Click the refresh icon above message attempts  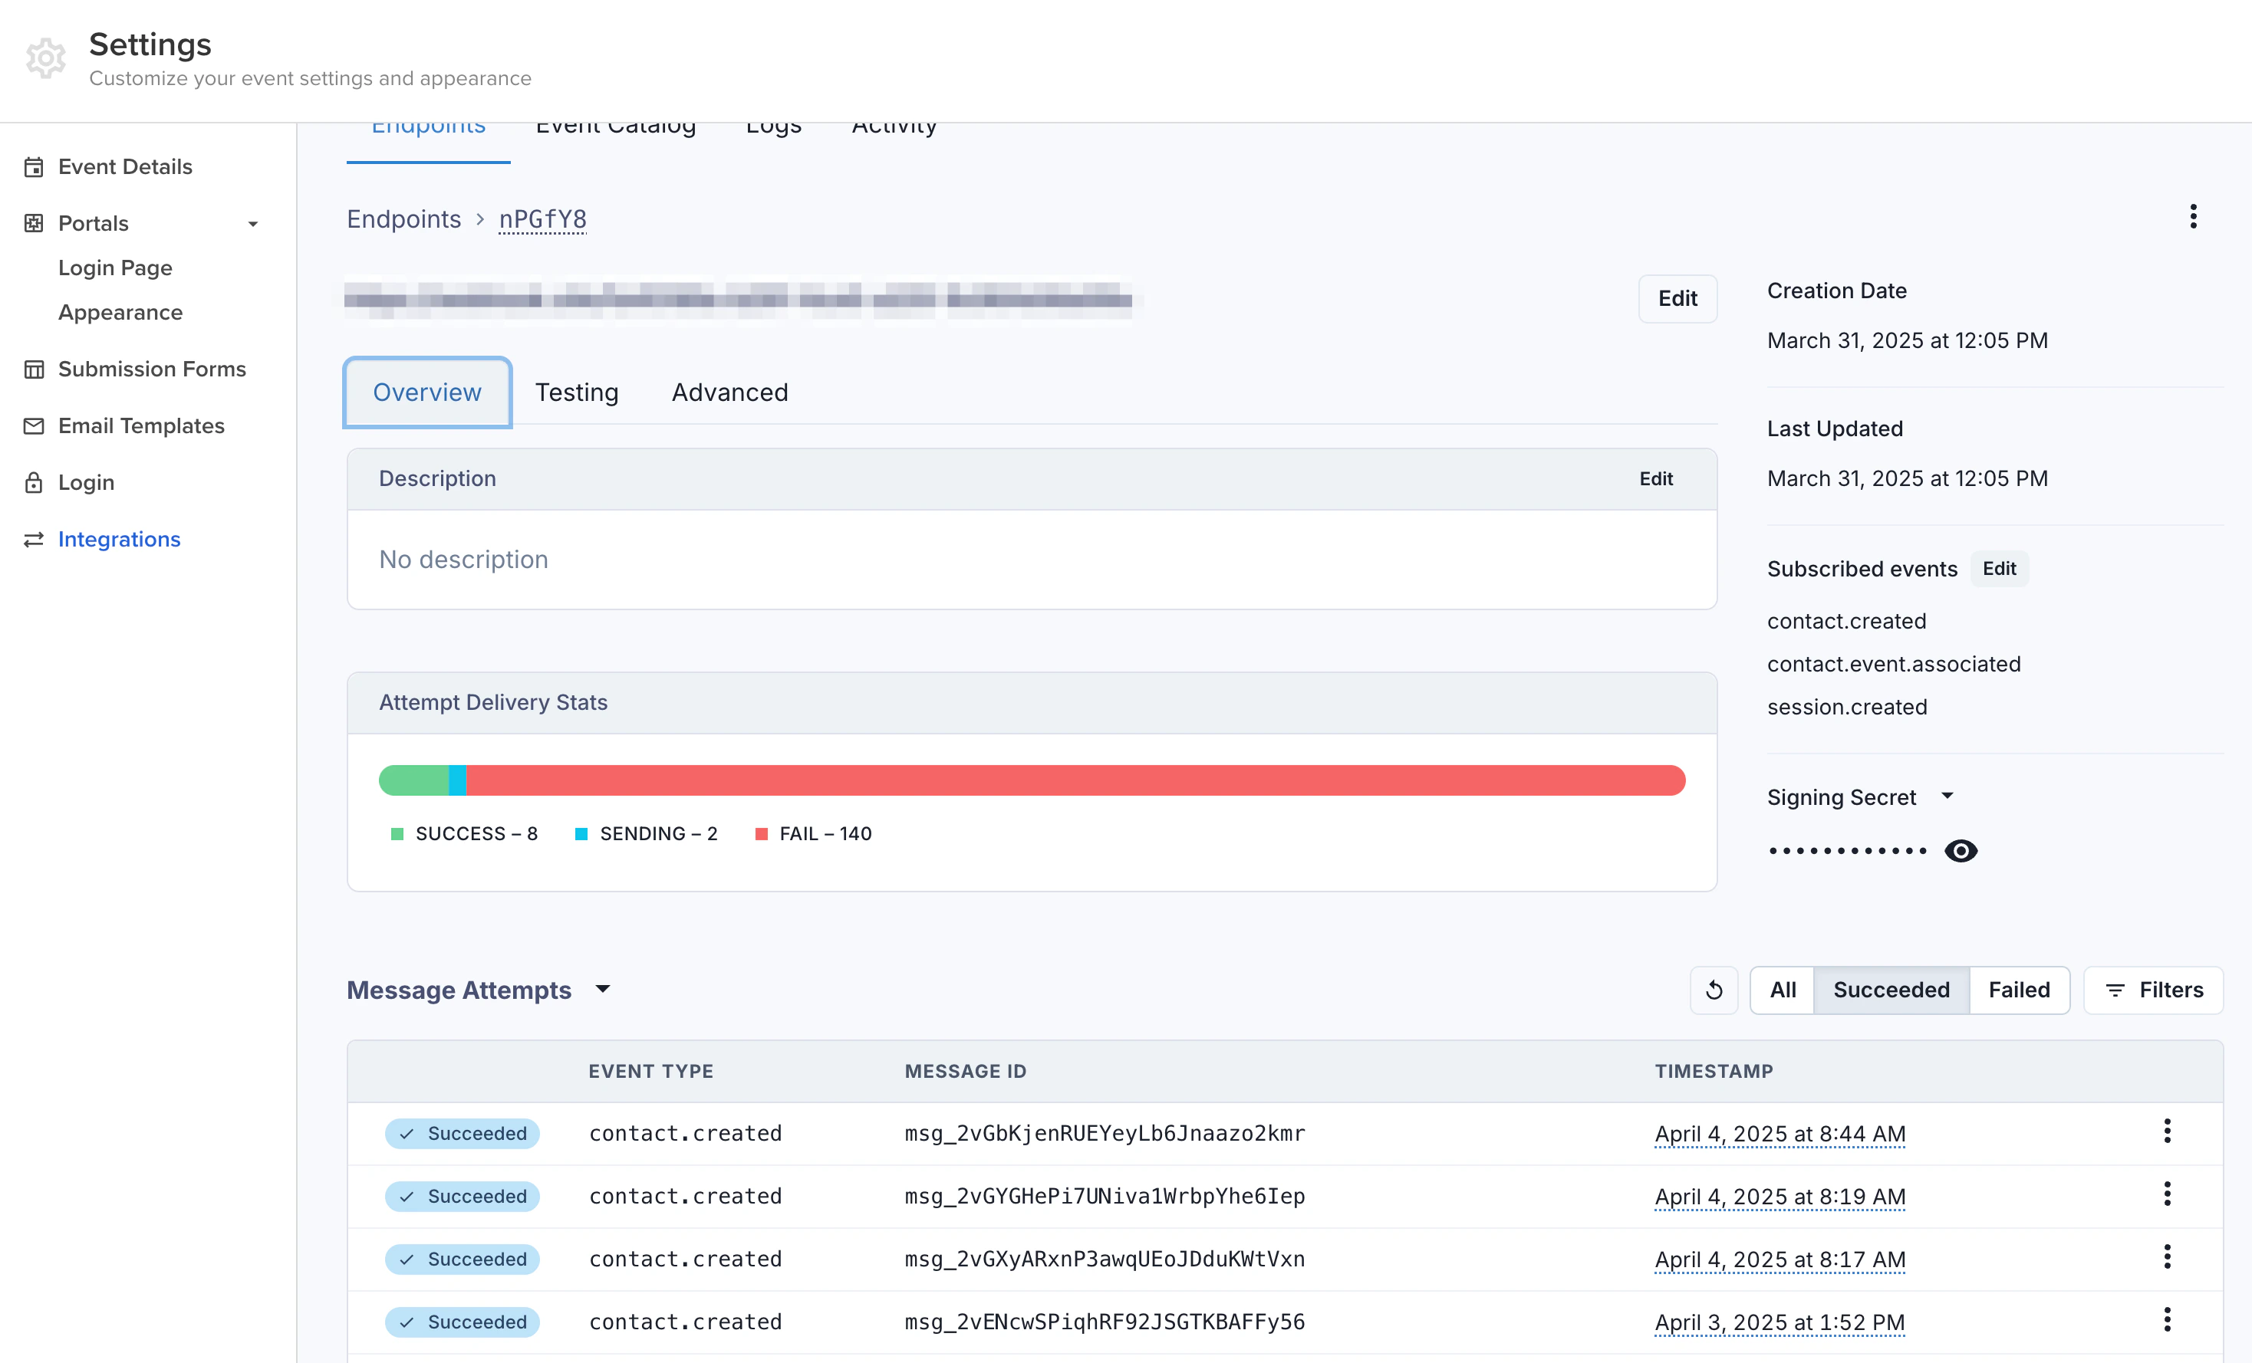coord(1714,990)
